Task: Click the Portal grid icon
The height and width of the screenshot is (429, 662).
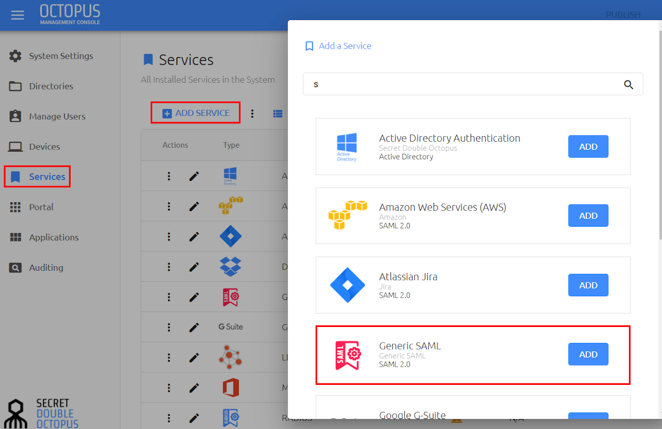Action: click(15, 207)
